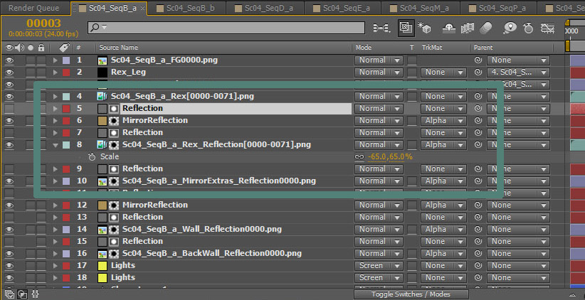Click current timecode 00003
Image resolution: width=585 pixels, height=300 pixels.
click(x=43, y=23)
